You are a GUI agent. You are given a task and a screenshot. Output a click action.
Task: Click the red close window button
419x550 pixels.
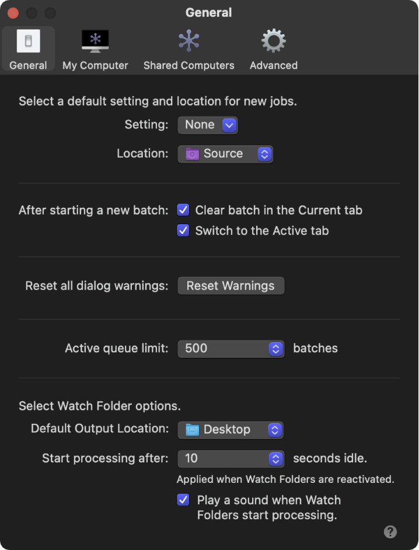tap(12, 13)
